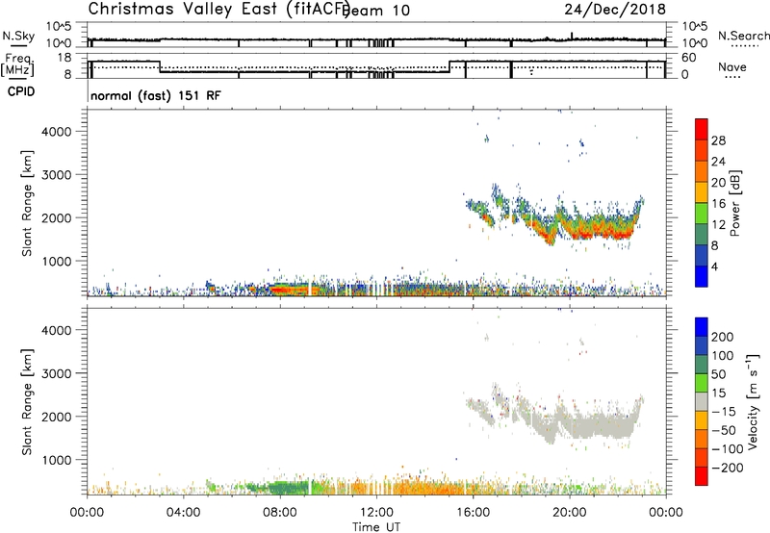Click the 'Slant Range [km]' label of the velocity panel
770x533 pixels.
click(27, 401)
